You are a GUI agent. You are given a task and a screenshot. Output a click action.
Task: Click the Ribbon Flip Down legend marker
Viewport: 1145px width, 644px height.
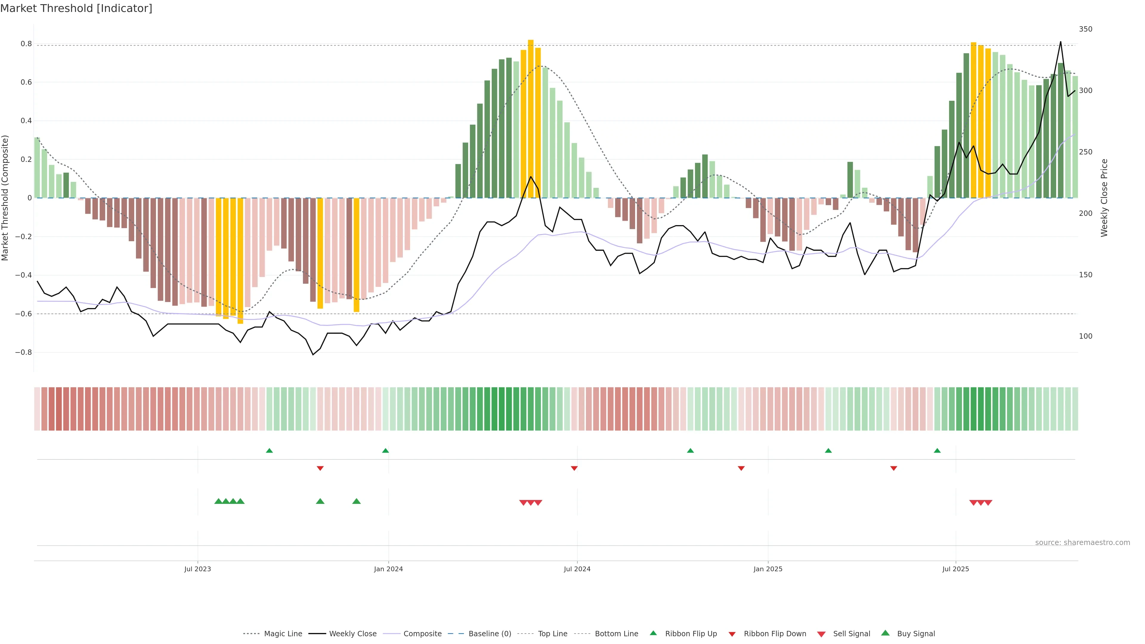pos(732,634)
